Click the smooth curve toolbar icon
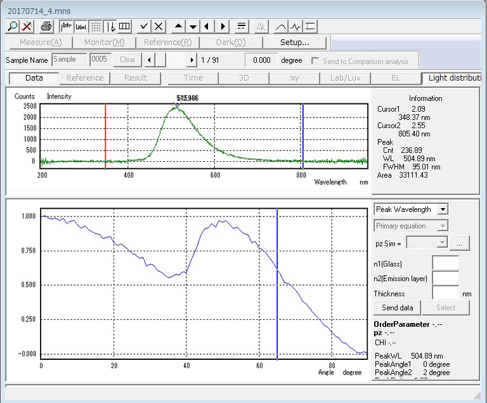Viewport: 487px width, 403px height. point(280,26)
